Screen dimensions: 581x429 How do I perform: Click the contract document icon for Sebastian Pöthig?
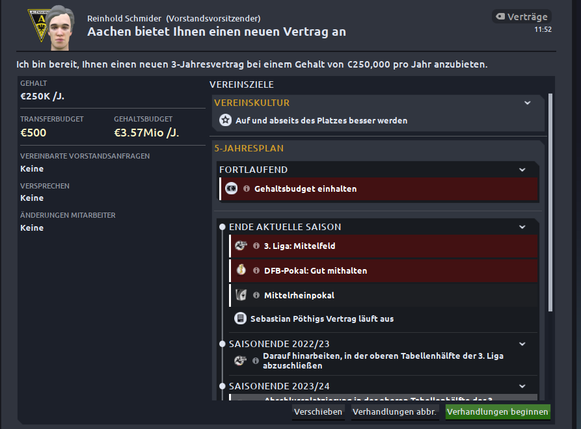coord(241,318)
